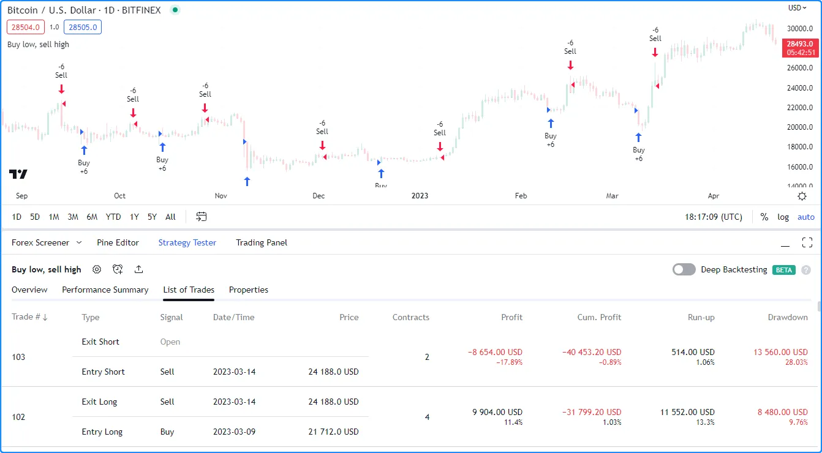822x453 pixels.
Task: Sort by the Trade # column header
Action: [29, 317]
